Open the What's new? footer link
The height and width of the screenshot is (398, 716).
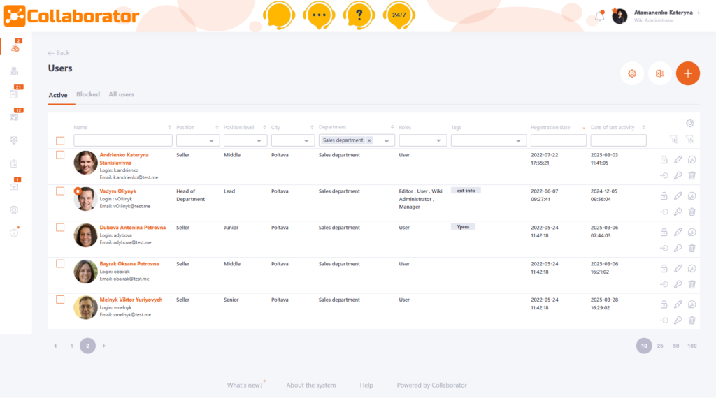245,385
